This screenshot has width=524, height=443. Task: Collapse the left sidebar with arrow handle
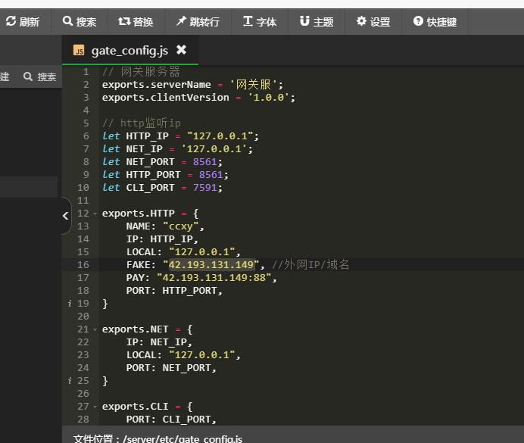[65, 216]
